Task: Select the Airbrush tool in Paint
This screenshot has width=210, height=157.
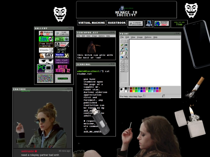Action: point(122,57)
